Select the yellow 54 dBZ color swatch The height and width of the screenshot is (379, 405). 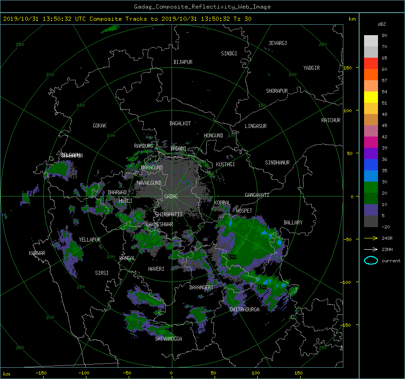(371, 97)
